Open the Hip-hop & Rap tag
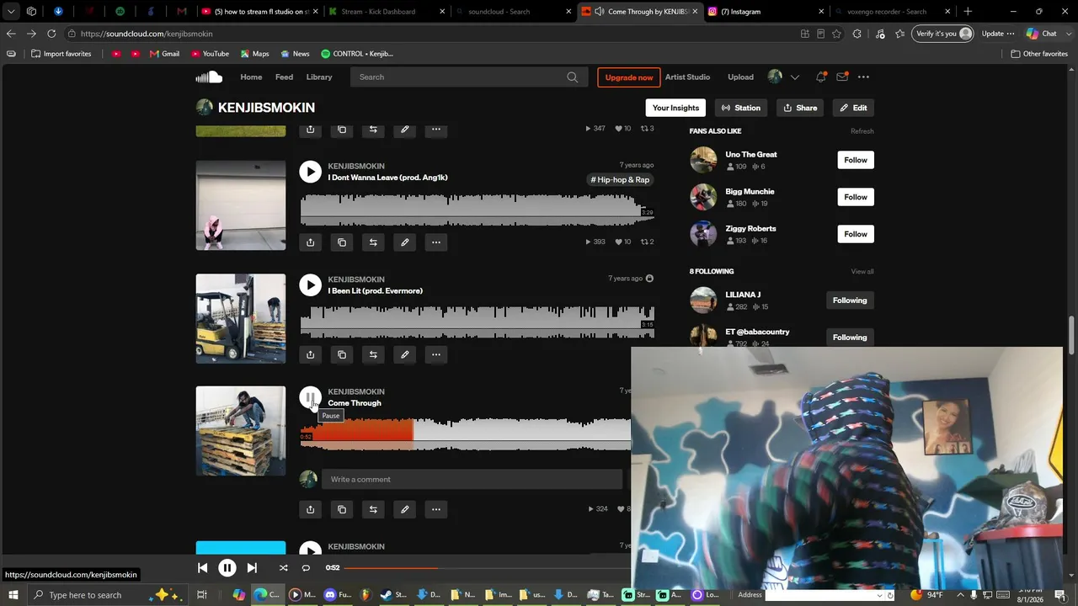 pos(621,180)
